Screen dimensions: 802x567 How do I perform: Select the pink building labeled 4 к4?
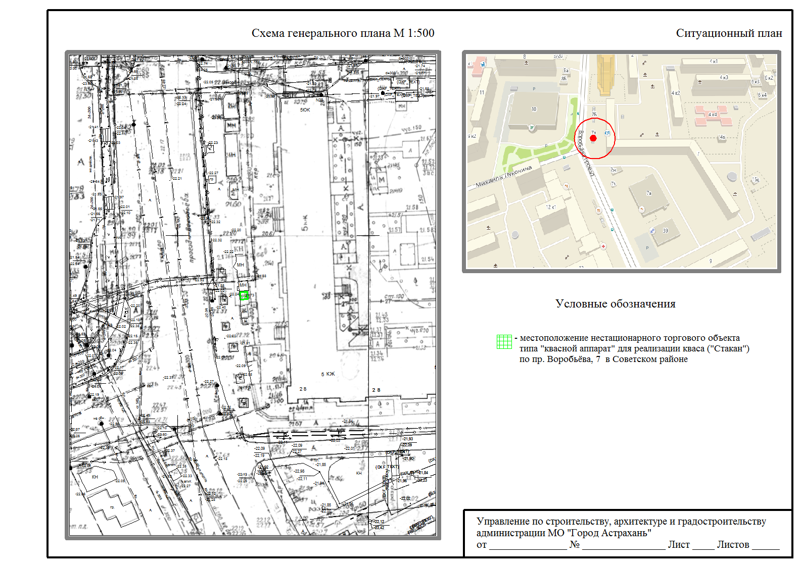coord(713,115)
